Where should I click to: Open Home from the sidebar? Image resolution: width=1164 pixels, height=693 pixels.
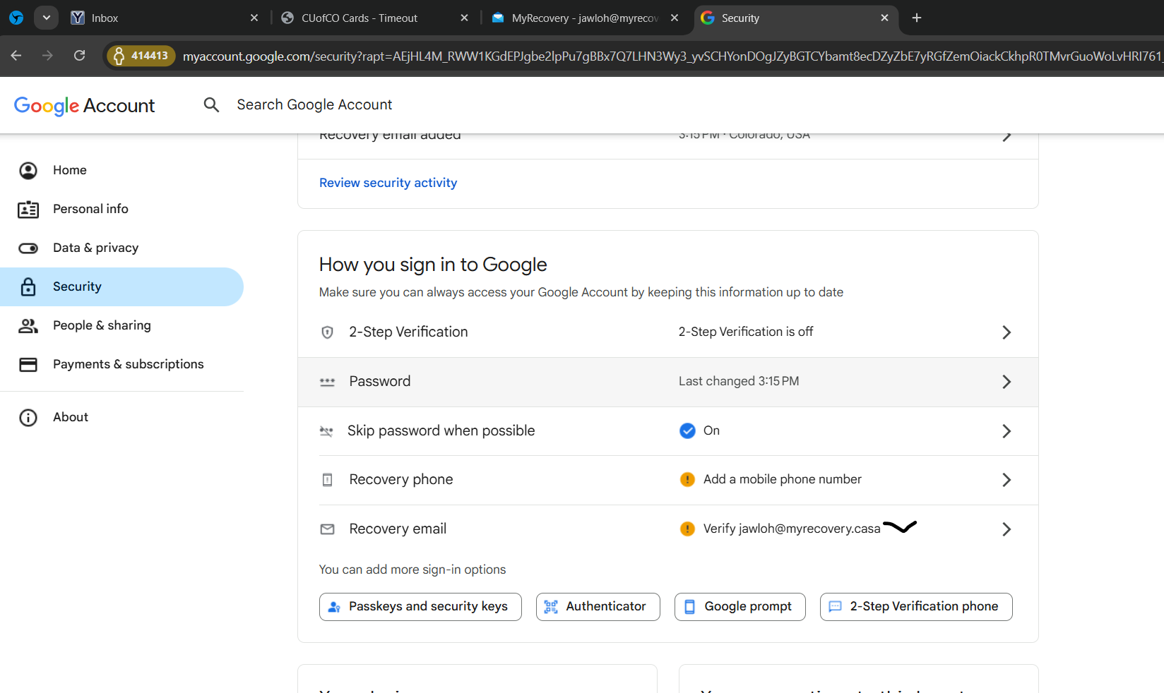click(69, 170)
